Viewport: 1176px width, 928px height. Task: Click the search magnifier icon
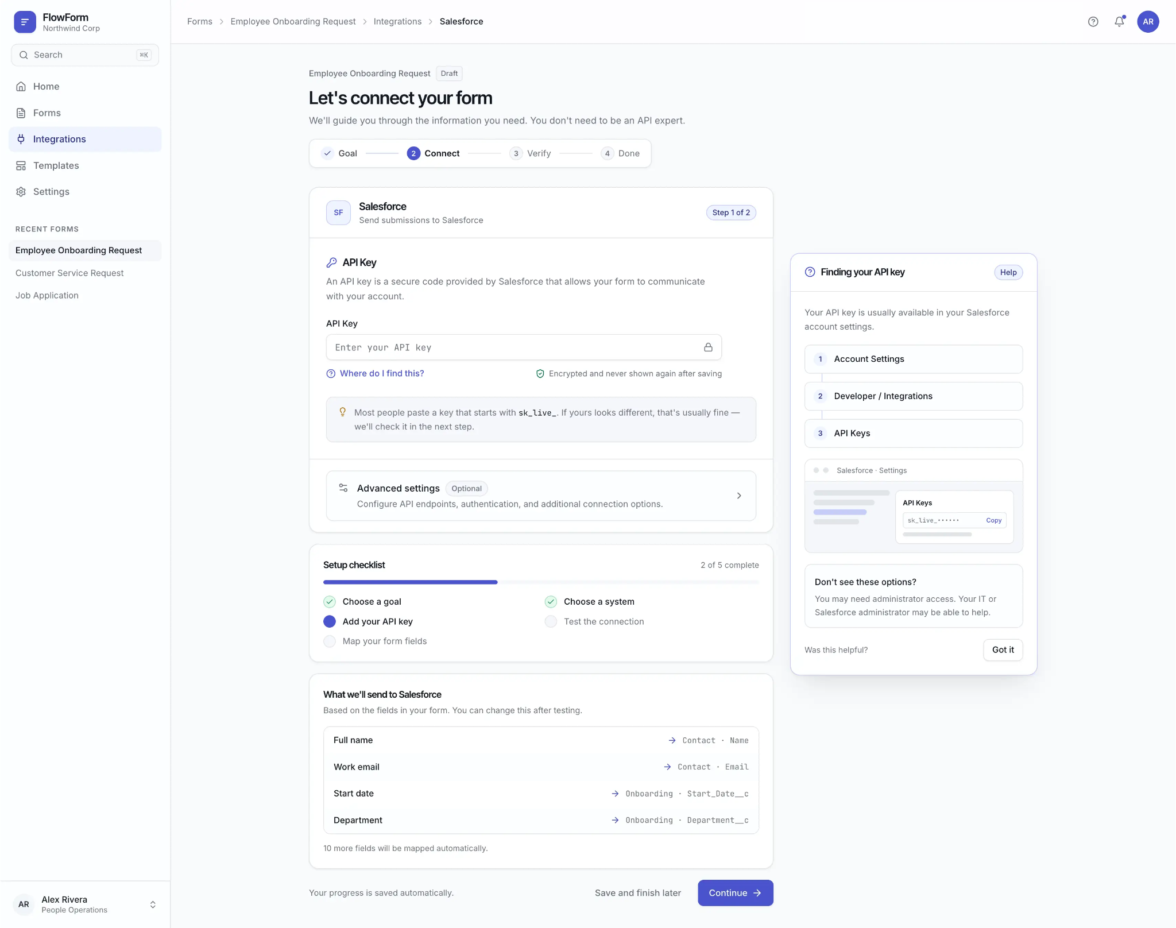point(24,55)
